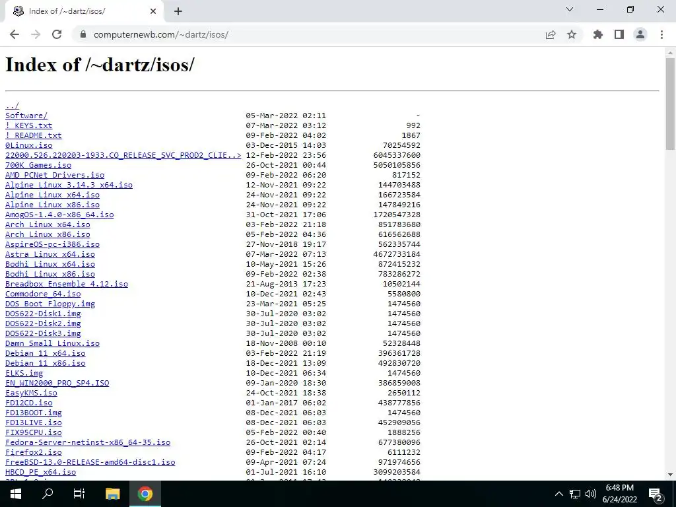Download AspireOS-pc-i386.iso
The height and width of the screenshot is (507, 676).
coord(52,244)
